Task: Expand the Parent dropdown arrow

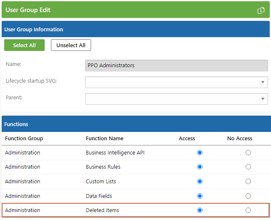Action: [263, 99]
